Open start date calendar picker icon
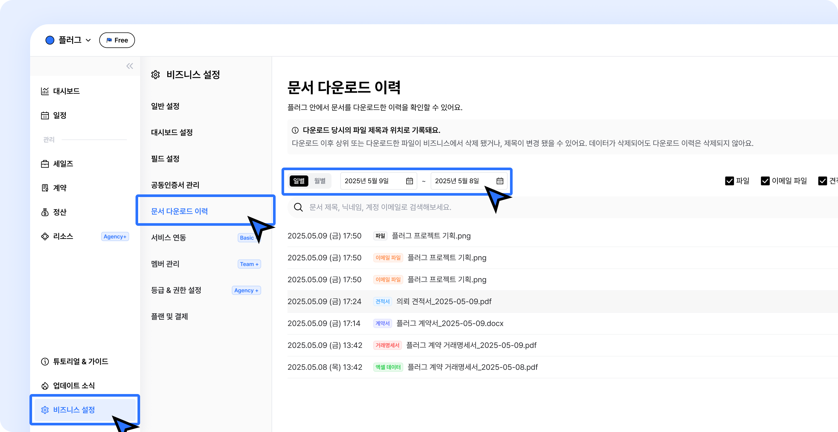Screen dimensions: 838x432 (x=409, y=181)
